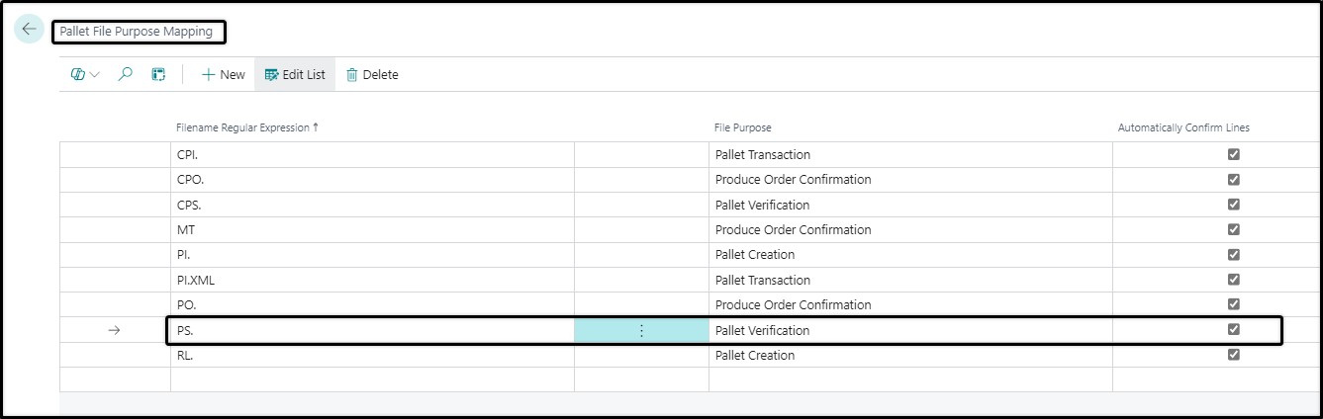
Task: Click the row selector arrow for PS.
Action: pos(114,330)
